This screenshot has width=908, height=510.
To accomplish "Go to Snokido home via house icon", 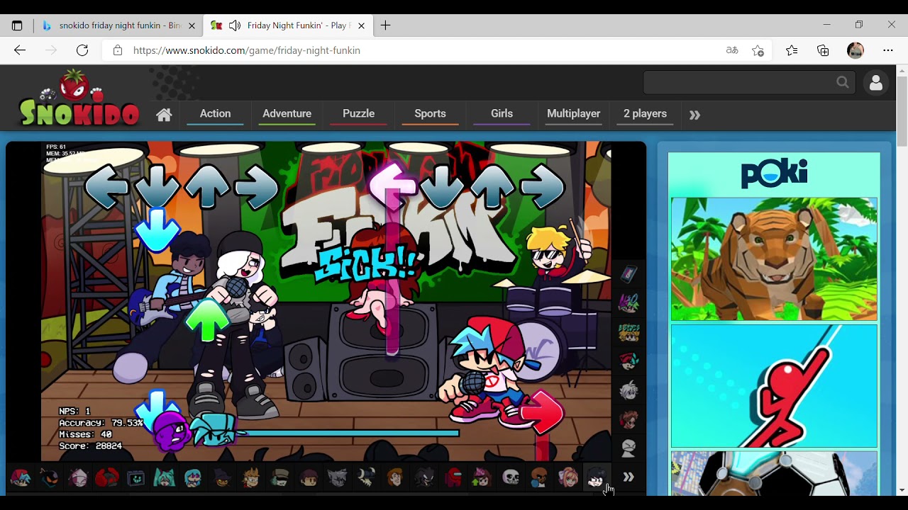I will pos(164,115).
